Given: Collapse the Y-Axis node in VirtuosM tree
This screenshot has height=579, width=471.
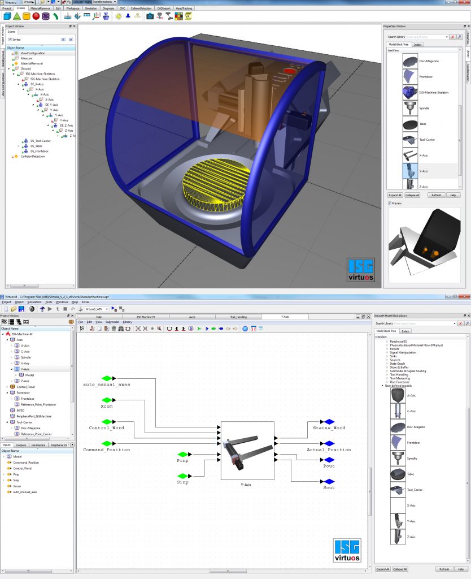Looking at the screenshot, I should pos(12,369).
